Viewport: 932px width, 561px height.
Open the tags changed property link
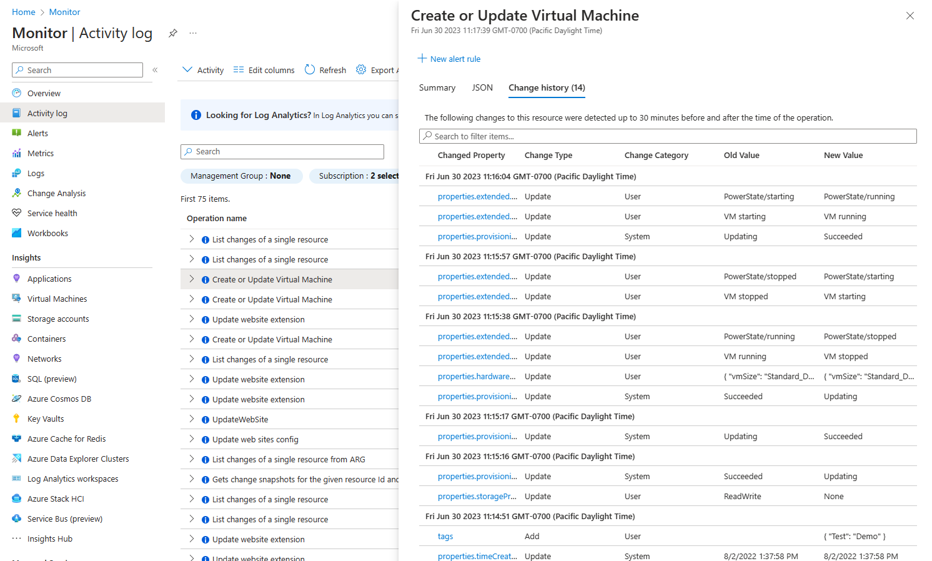pyautogui.click(x=445, y=536)
